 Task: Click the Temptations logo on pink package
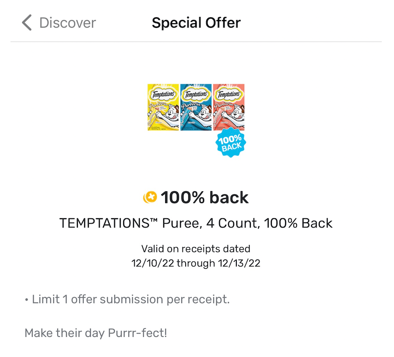coord(228,94)
